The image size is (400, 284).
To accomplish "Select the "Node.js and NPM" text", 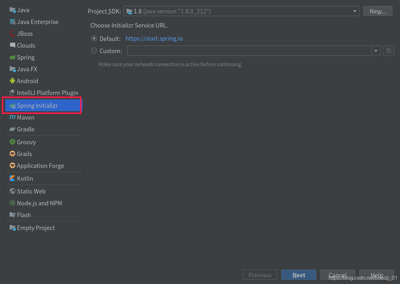I will (40, 203).
